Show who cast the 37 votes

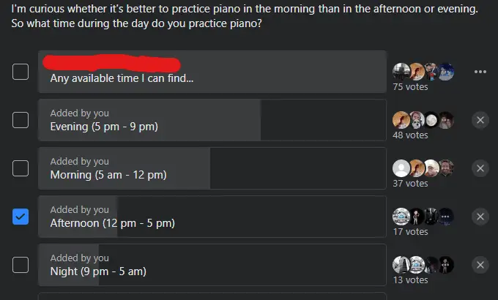[410, 184]
